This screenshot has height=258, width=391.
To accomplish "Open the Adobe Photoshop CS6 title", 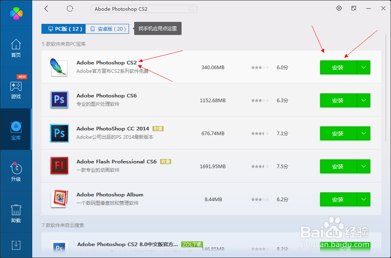I will point(106,96).
